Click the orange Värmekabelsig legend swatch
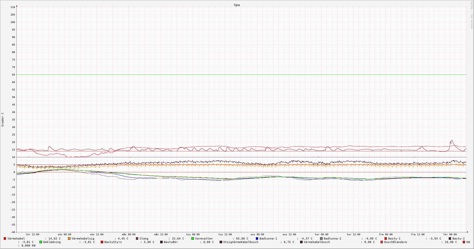The height and width of the screenshot is (249, 474). click(69, 238)
